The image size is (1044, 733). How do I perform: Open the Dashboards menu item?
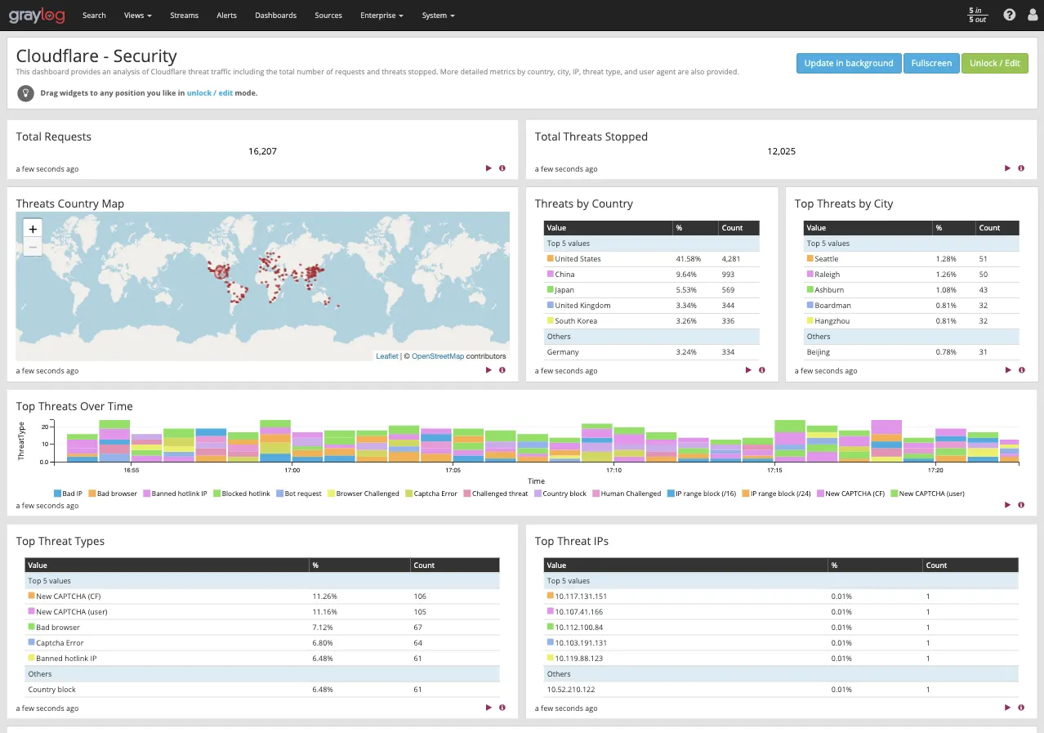pyautogui.click(x=275, y=15)
